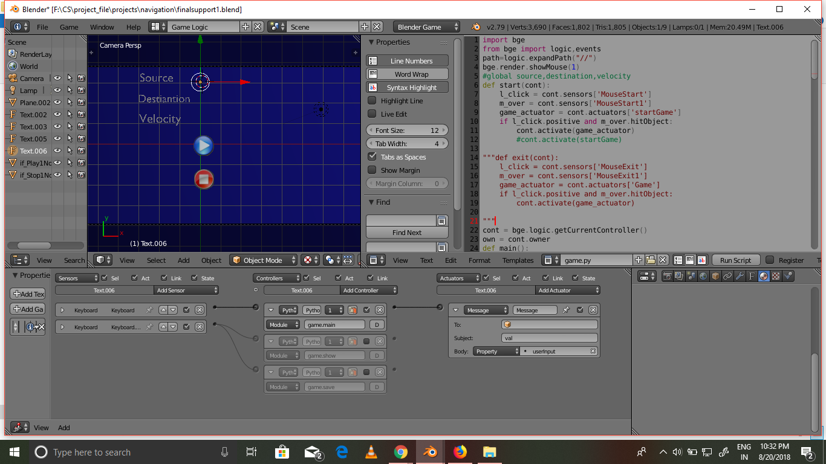This screenshot has height=464, width=826.
Task: Click the Line Numbers button
Action: [407, 61]
